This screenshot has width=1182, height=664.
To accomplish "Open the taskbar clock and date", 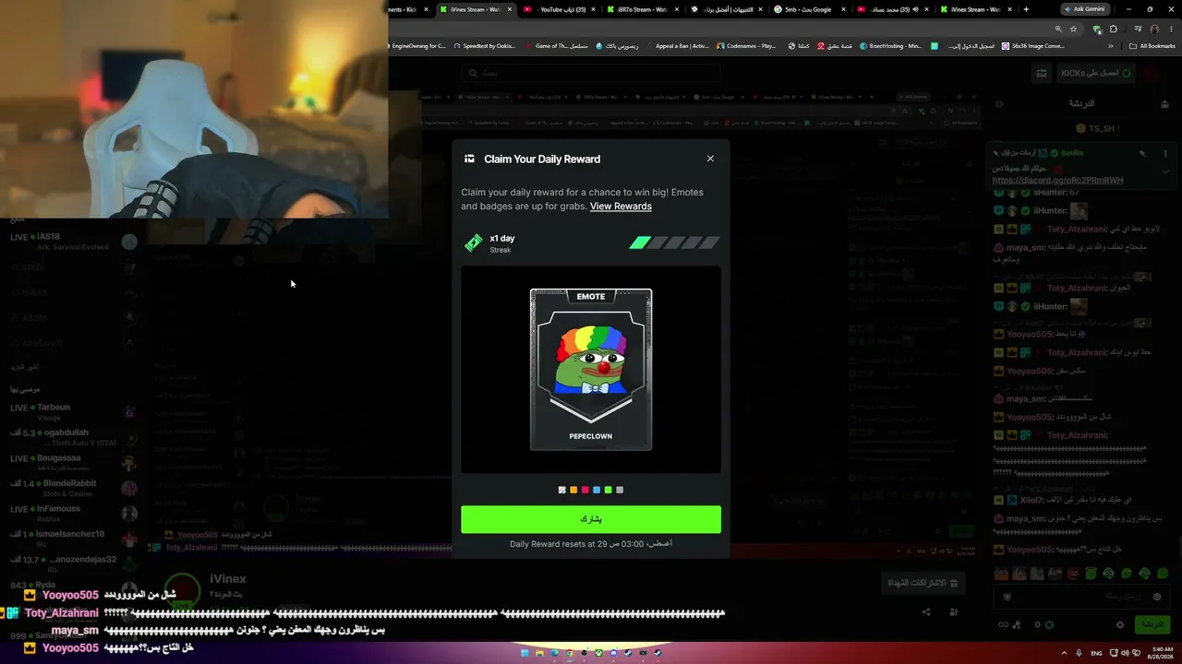I will tap(1160, 653).
